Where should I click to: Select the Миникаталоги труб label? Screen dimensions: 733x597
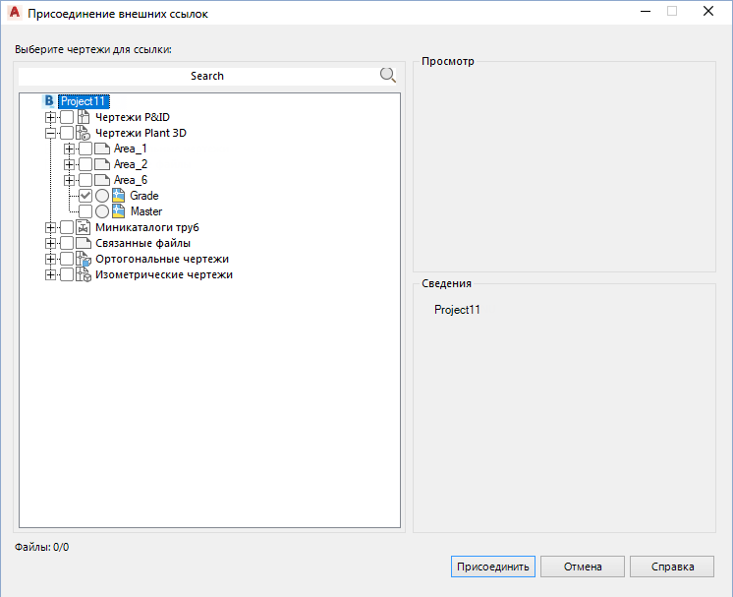[x=147, y=227]
